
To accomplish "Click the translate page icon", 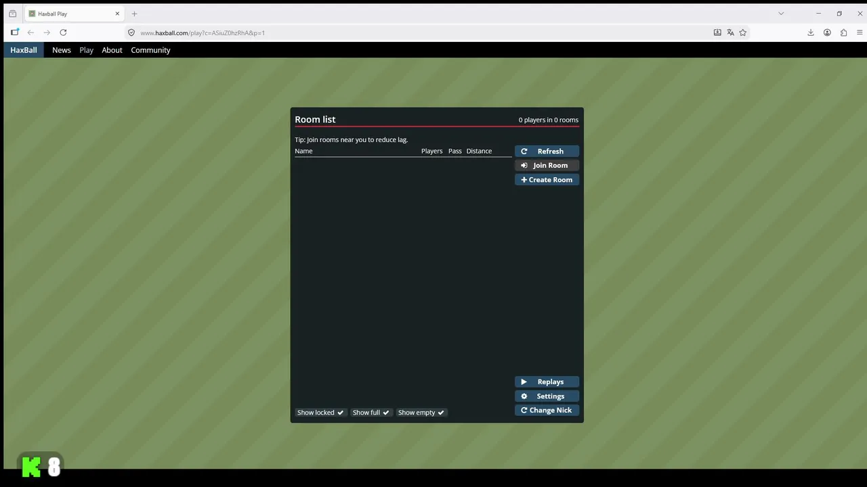I will (730, 32).
